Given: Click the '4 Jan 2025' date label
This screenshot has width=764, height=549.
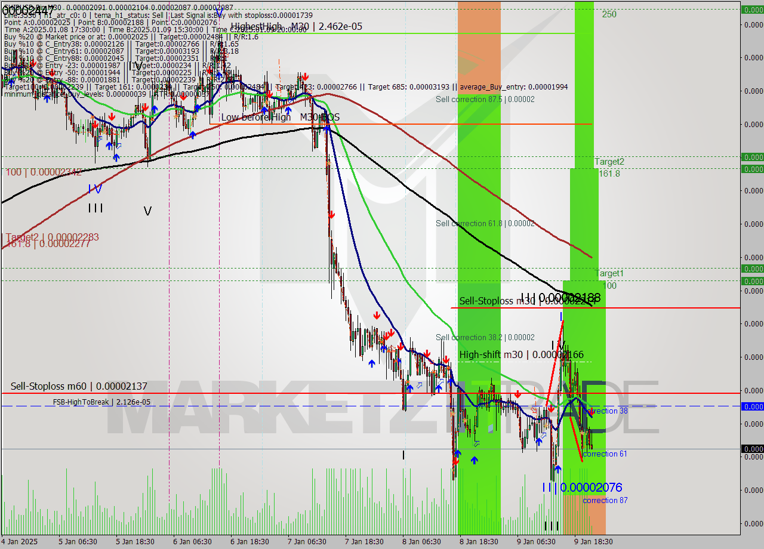Looking at the screenshot, I should click(x=20, y=542).
